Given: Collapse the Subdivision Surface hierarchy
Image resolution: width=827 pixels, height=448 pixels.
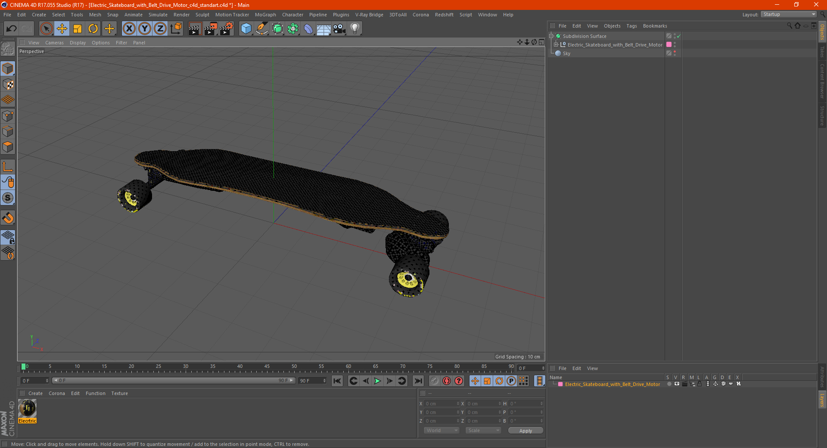Looking at the screenshot, I should coord(551,36).
